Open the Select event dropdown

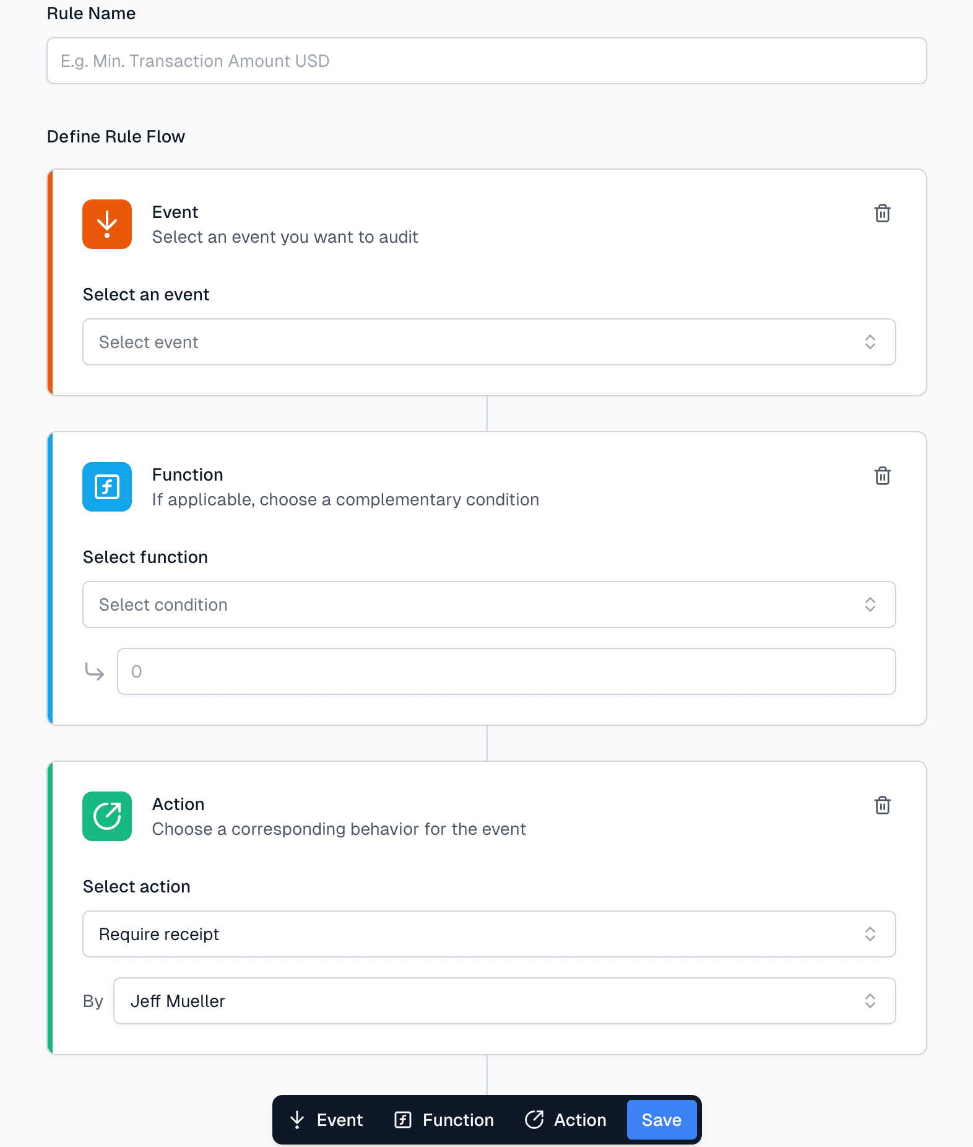pyautogui.click(x=489, y=342)
